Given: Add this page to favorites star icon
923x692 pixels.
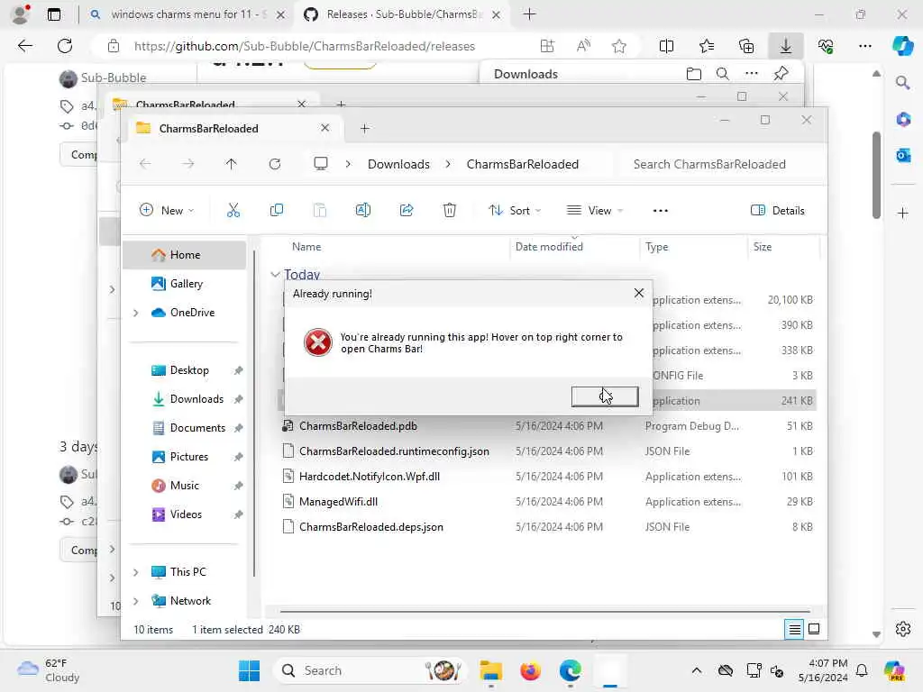Looking at the screenshot, I should (618, 46).
